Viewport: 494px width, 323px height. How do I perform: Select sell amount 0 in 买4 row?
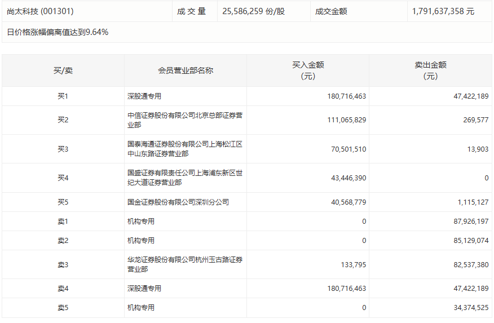coord(487,178)
